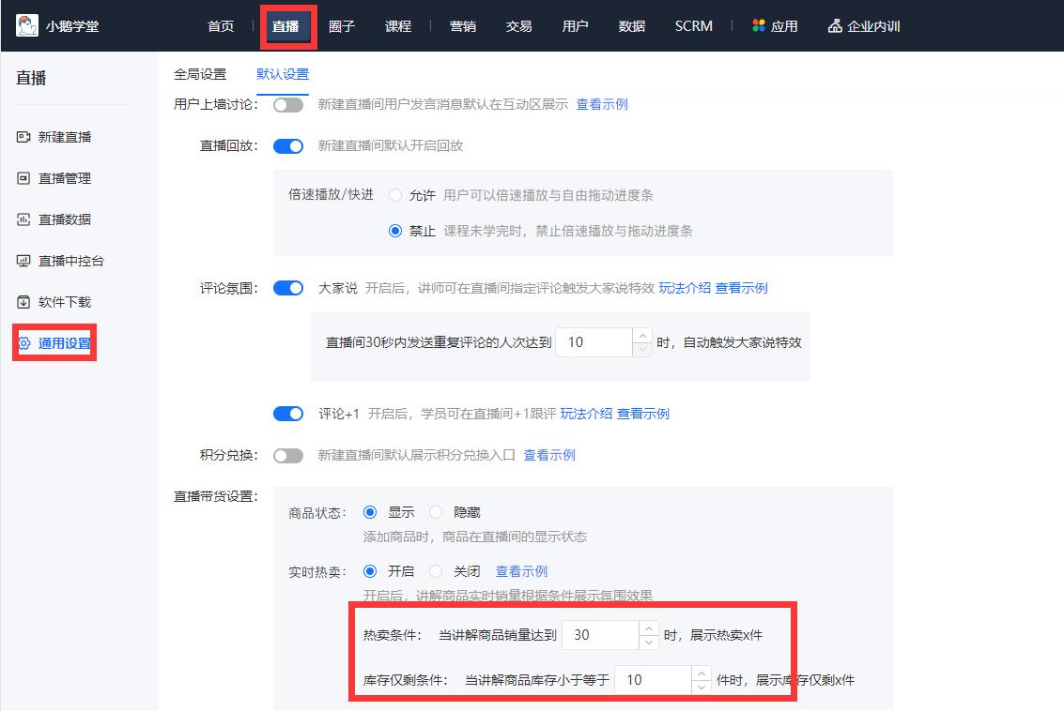This screenshot has width=1064, height=711.
Task: Open the 营销 section in top navigation
Action: 463,26
